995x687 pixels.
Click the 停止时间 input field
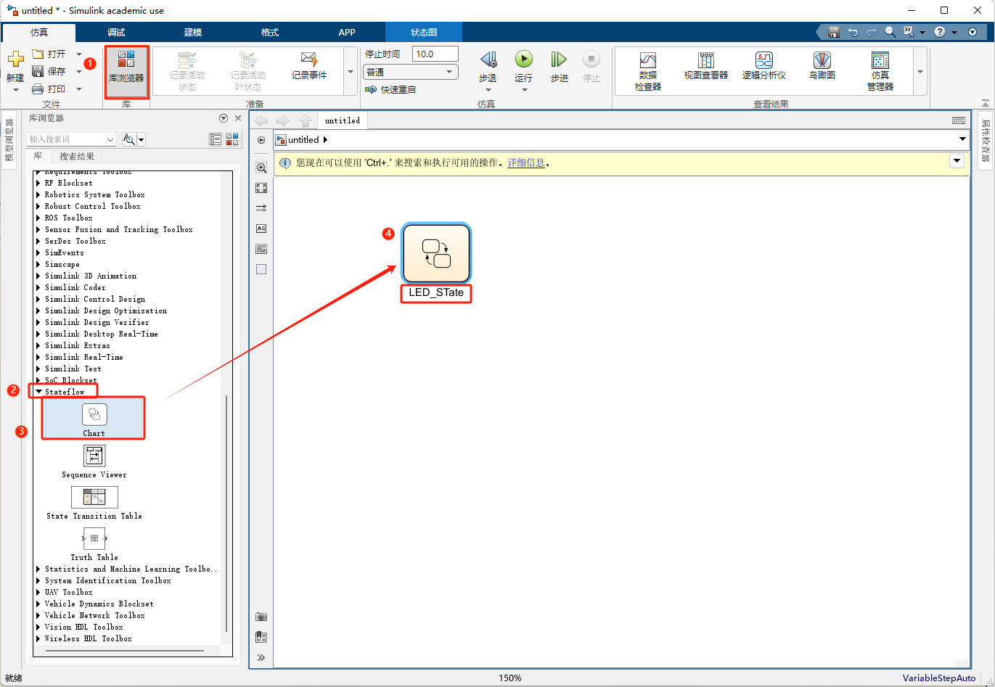435,54
